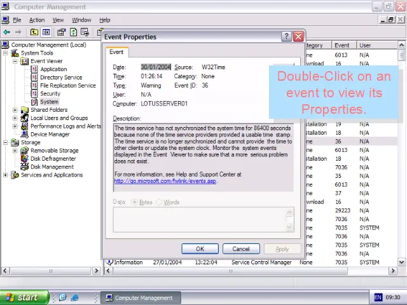The width and height of the screenshot is (407, 305).
Task: Click the event list scroll up arrow
Action: [401, 45]
